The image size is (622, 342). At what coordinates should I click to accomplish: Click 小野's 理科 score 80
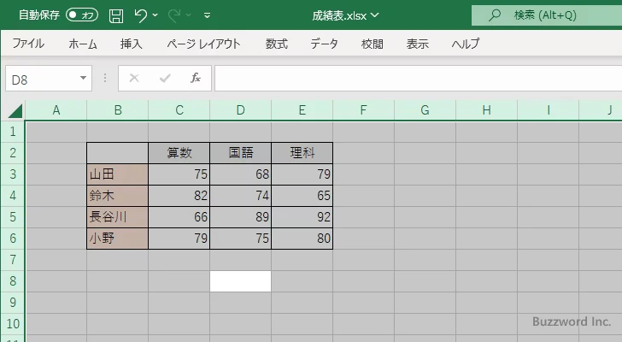click(x=302, y=239)
